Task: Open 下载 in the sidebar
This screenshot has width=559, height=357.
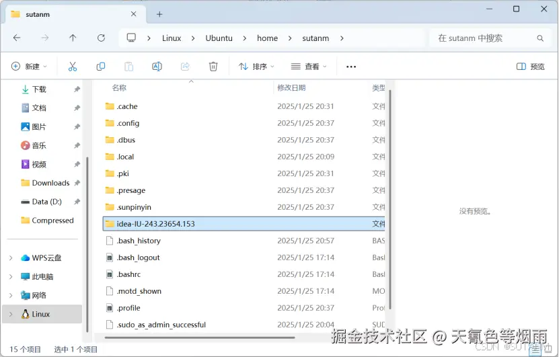Action: [39, 89]
